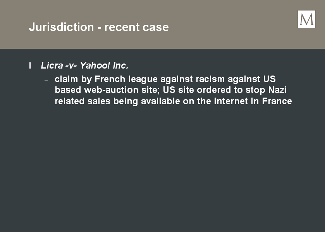Click the words 'recent case' in the title

click(136, 27)
